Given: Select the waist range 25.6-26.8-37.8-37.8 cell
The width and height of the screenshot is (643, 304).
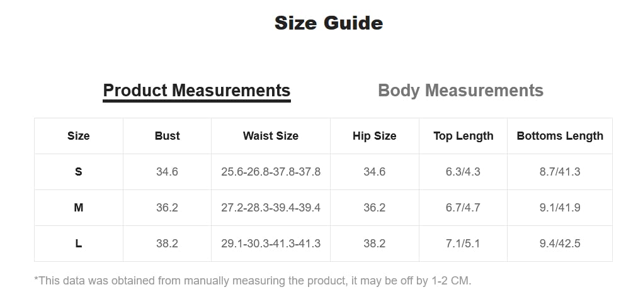Looking at the screenshot, I should pyautogui.click(x=271, y=172).
